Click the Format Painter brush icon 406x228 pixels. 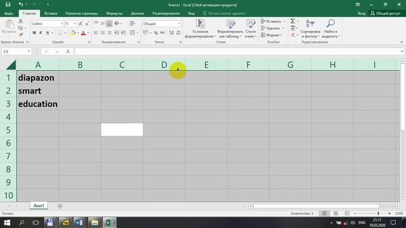(21, 35)
